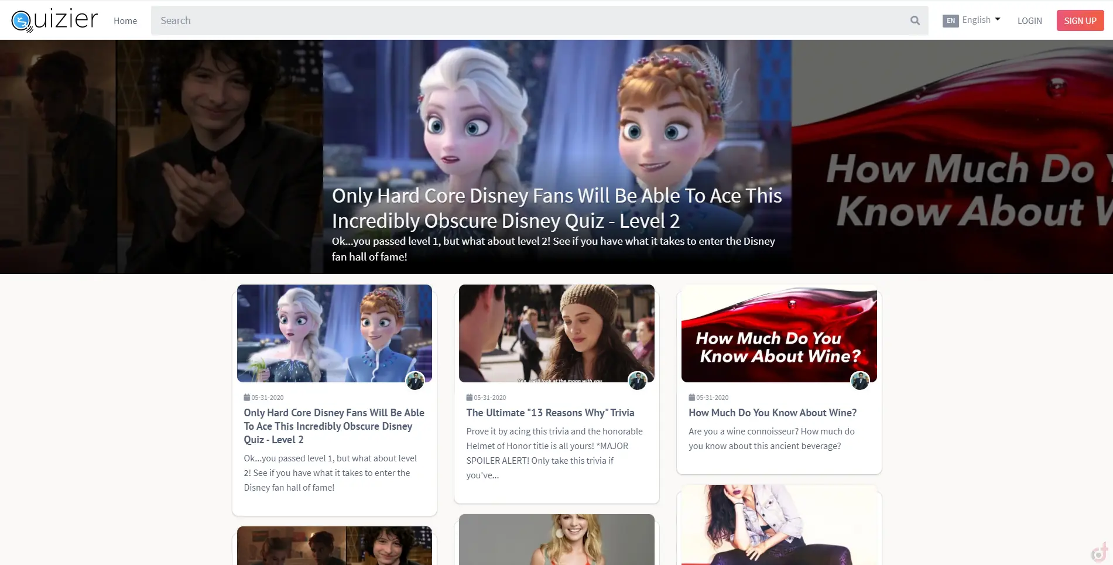The width and height of the screenshot is (1113, 565).
Task: Open the Disney Quiz Level 2 card title
Action: point(334,426)
